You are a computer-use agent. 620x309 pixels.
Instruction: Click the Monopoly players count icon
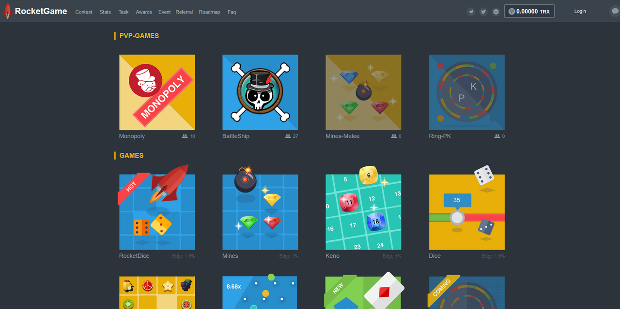tap(185, 136)
